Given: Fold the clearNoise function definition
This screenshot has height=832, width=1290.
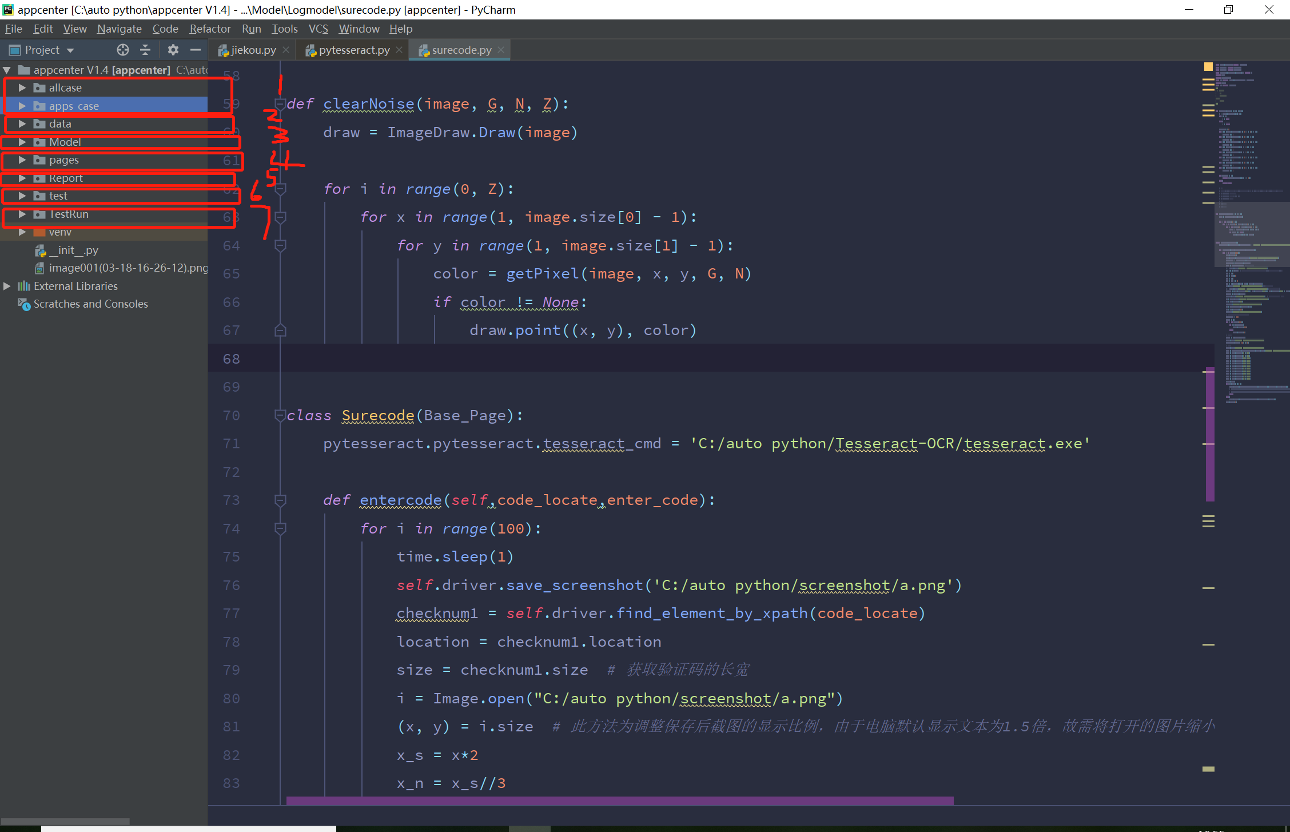Looking at the screenshot, I should point(280,104).
